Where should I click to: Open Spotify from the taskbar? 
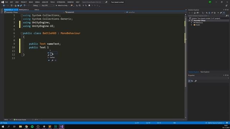click(32, 126)
